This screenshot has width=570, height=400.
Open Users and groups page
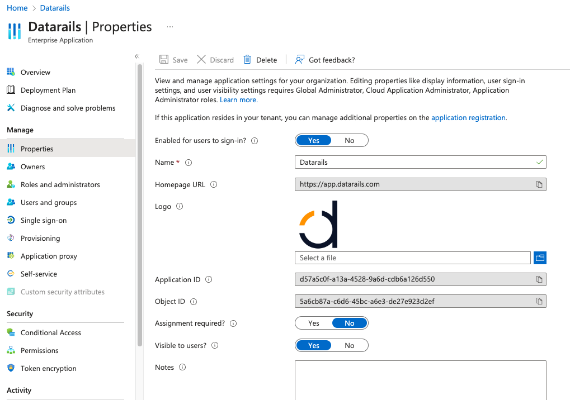49,202
